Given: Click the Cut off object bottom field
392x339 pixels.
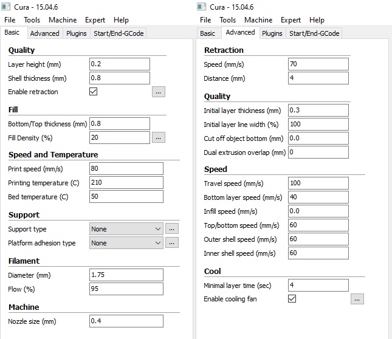Looking at the screenshot, I should (318, 139).
